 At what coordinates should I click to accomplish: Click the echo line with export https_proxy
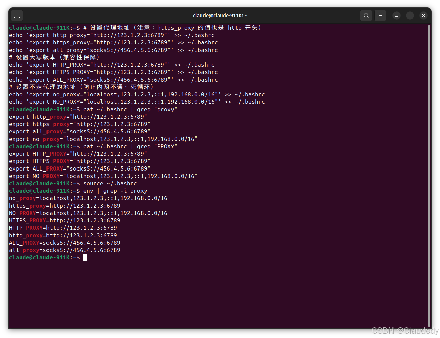114,42
